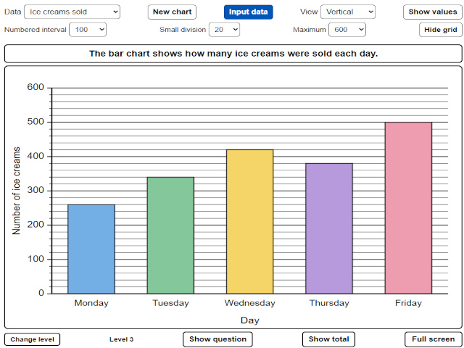The image size is (464, 348).
Task: Click the Show total button
Action: pos(328,339)
